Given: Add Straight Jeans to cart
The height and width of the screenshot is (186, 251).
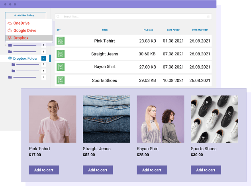Looking at the screenshot, I should 98,170.
